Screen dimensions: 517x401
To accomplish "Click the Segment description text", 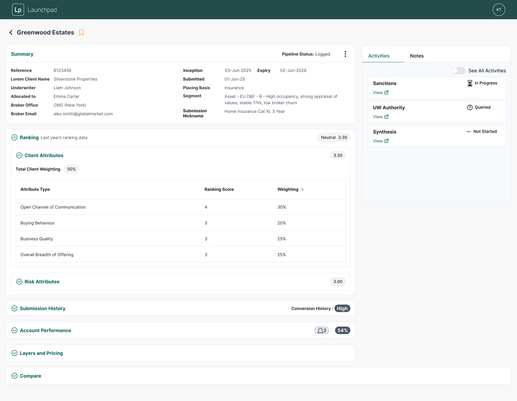I will (281, 100).
